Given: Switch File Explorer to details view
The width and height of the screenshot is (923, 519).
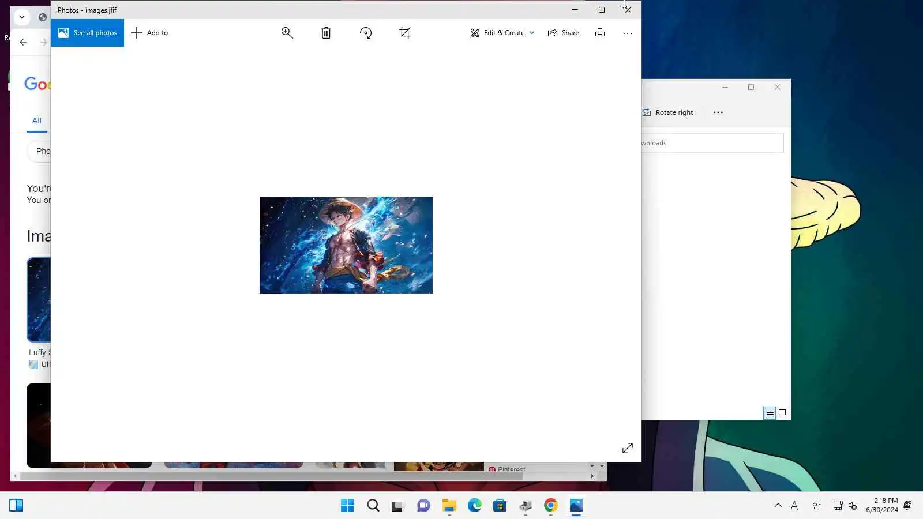Looking at the screenshot, I should pos(770,413).
